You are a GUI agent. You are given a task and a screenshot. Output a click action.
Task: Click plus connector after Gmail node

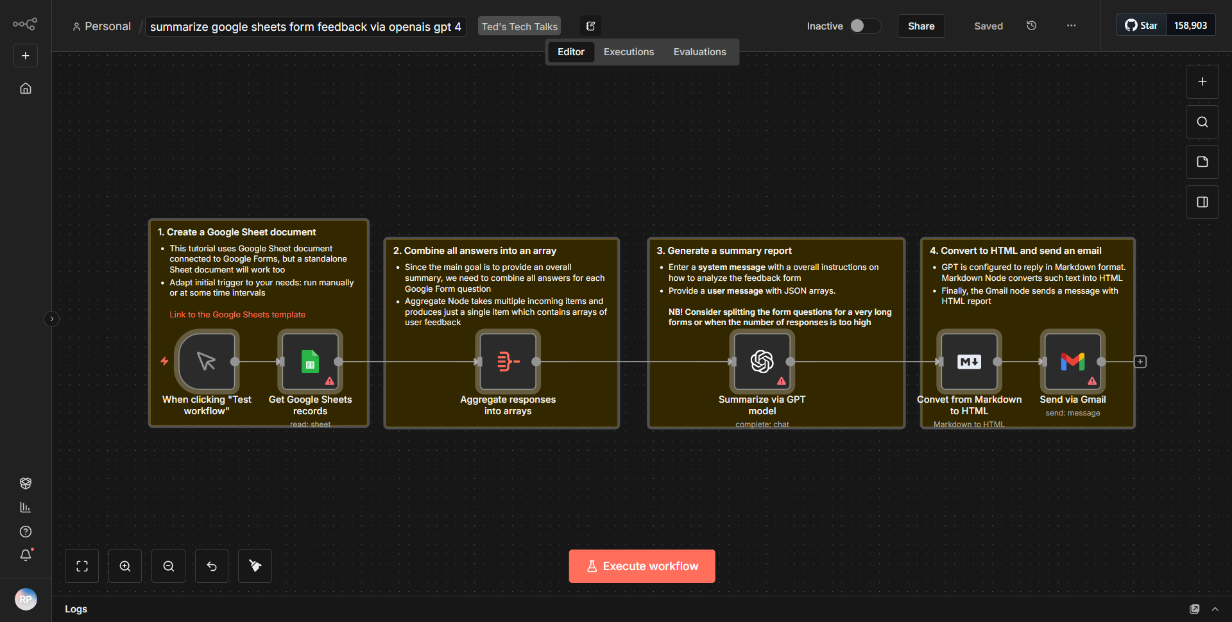pyautogui.click(x=1140, y=362)
